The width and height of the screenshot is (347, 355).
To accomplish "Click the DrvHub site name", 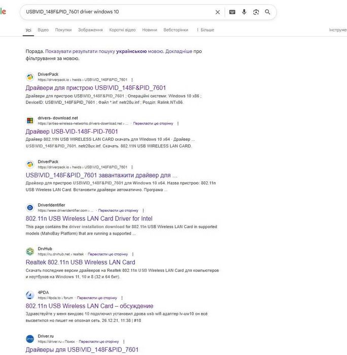I will [x=45, y=249].
